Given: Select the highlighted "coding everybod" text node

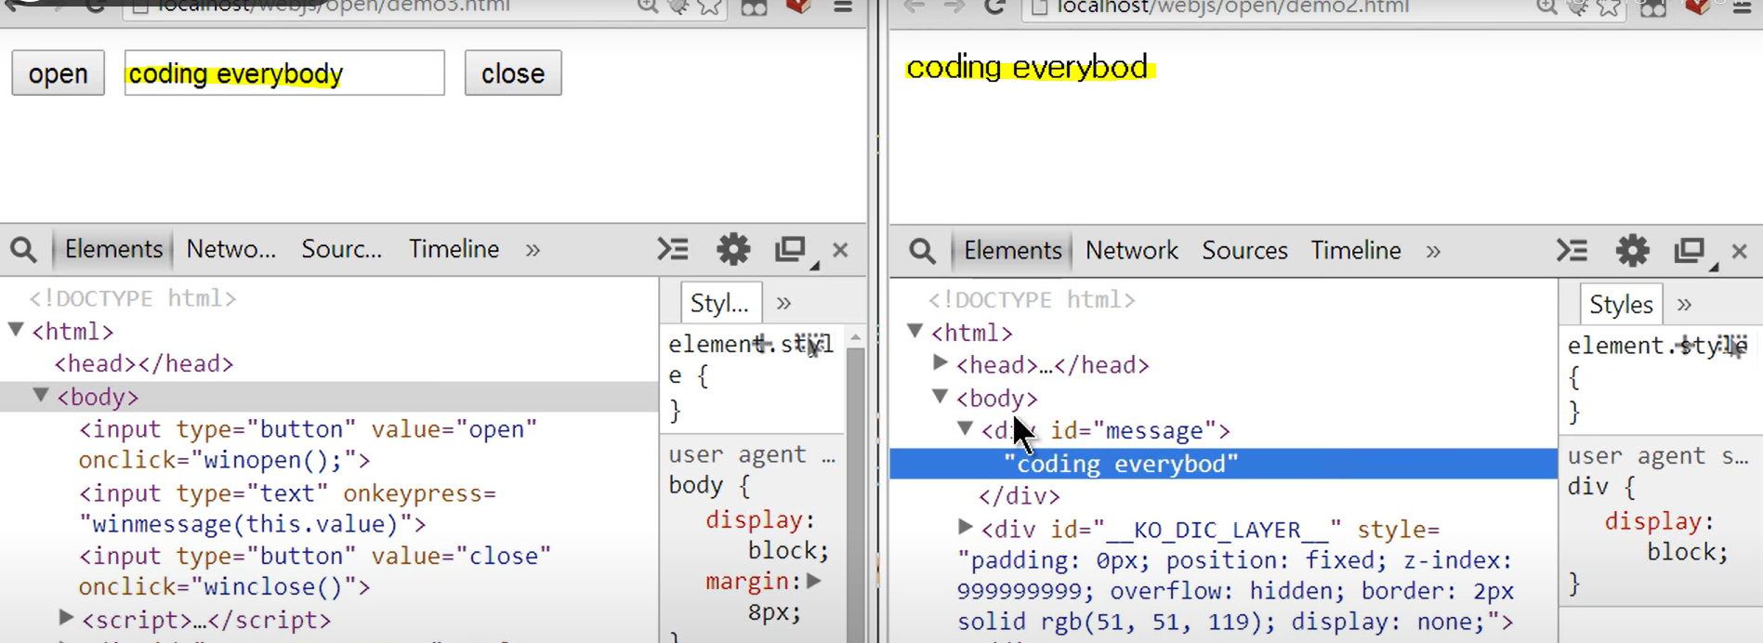Looking at the screenshot, I should tap(1223, 464).
